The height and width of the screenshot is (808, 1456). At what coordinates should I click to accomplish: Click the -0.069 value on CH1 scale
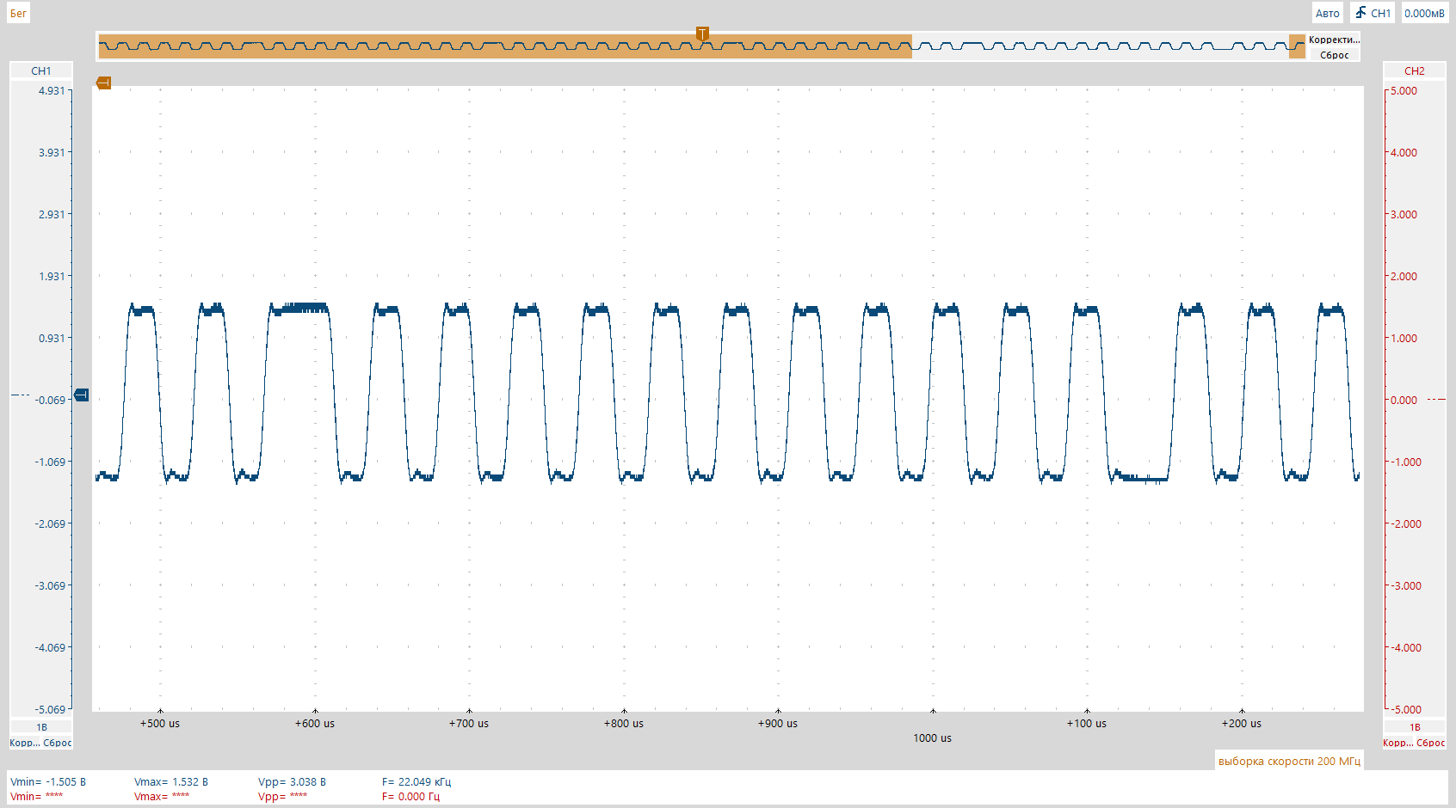click(x=50, y=400)
